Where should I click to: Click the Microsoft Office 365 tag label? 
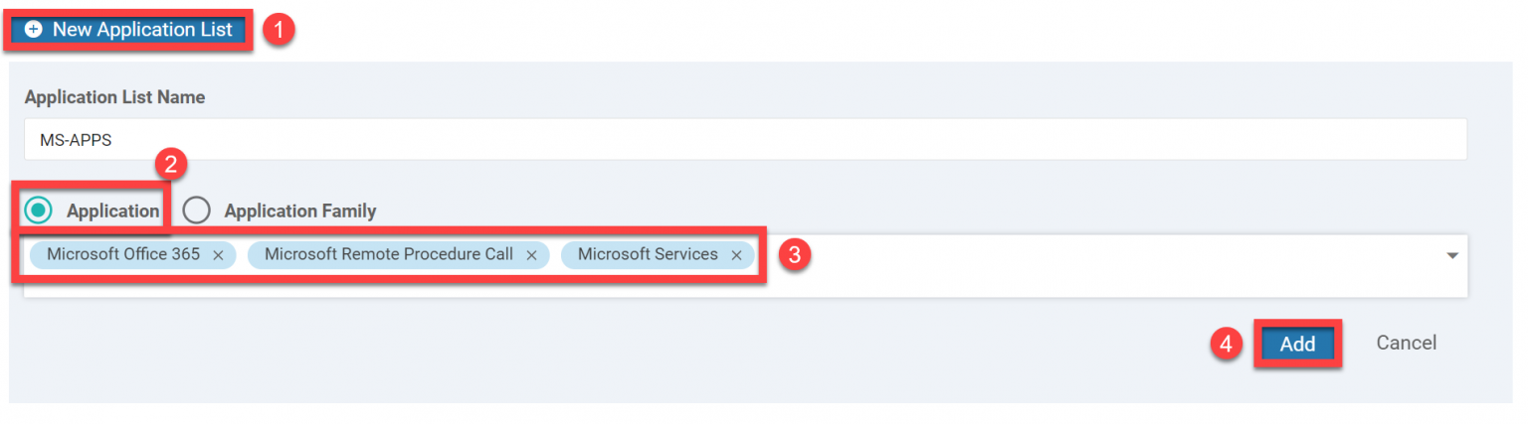click(x=123, y=254)
